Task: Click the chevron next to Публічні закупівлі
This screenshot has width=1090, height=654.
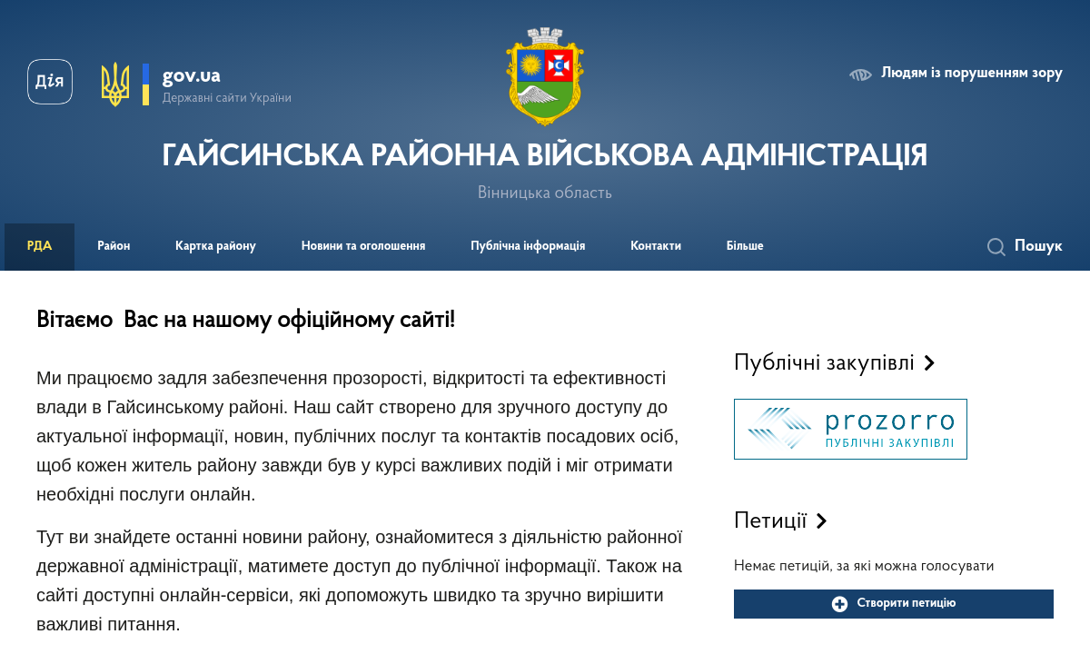Action: click(x=928, y=363)
